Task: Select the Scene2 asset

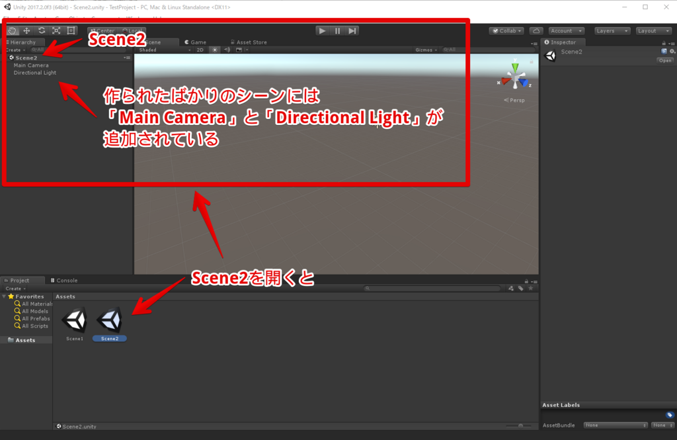Action: pyautogui.click(x=110, y=324)
